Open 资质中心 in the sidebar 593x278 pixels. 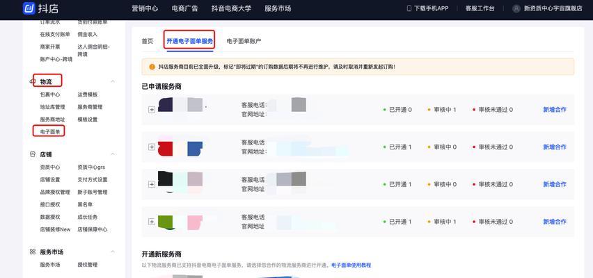50,167
